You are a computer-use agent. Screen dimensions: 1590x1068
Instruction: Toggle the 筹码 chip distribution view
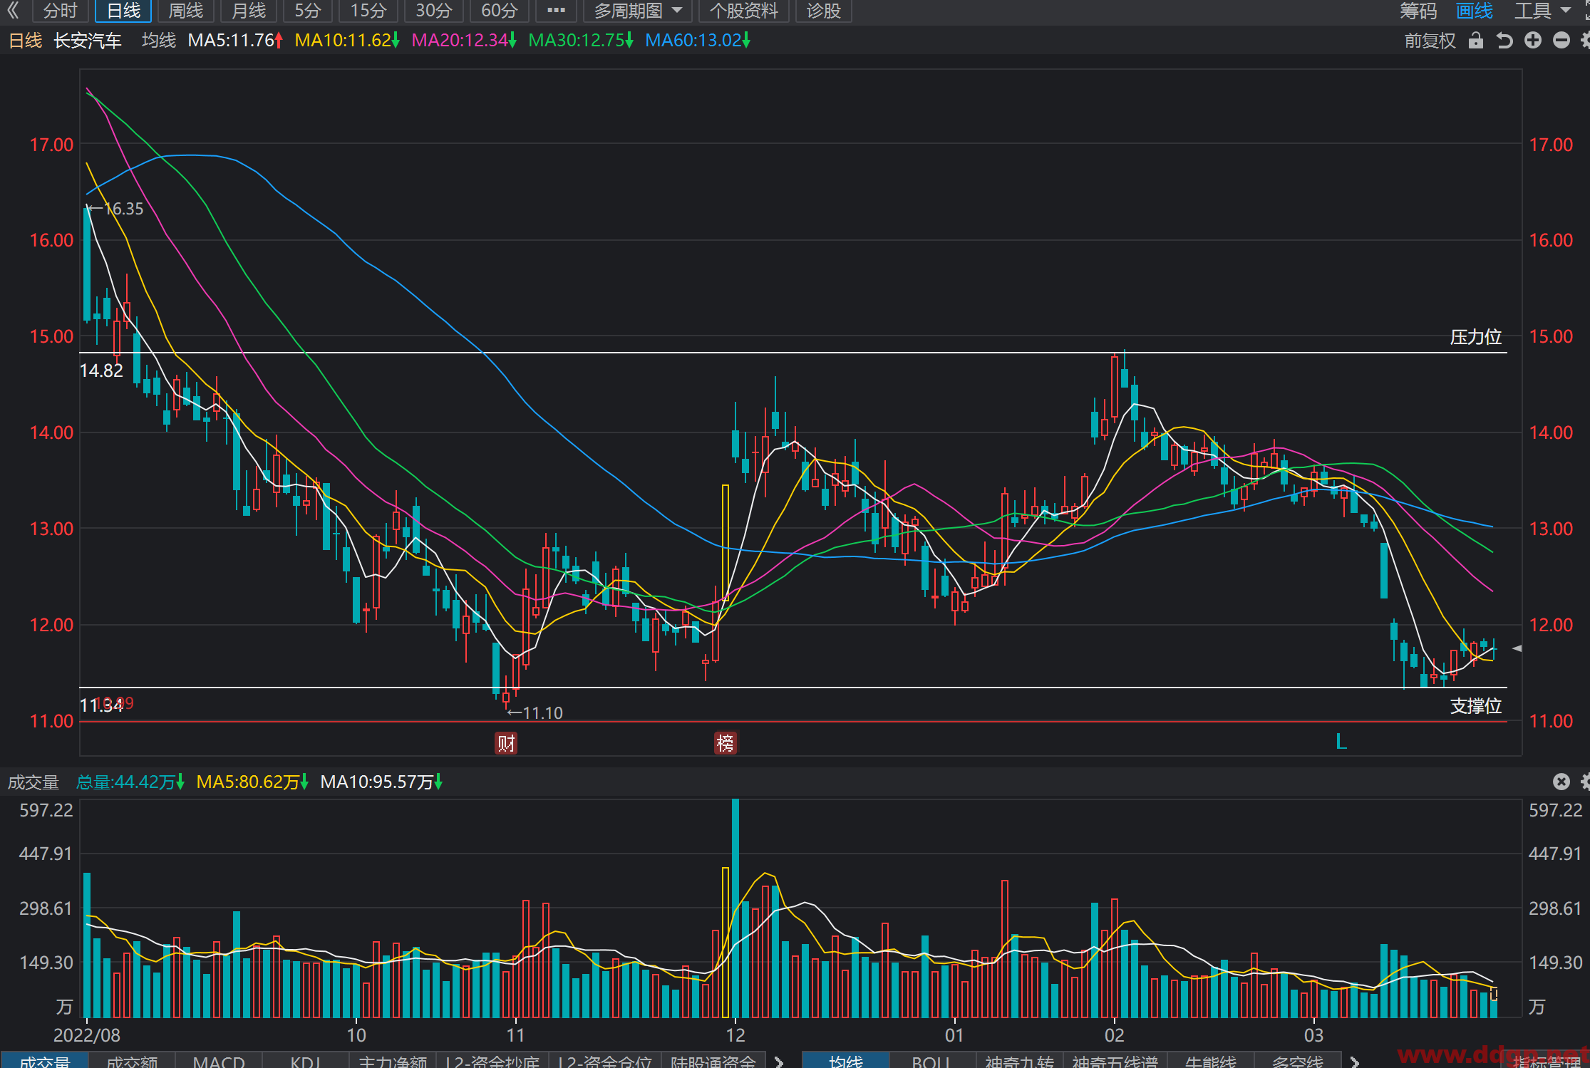click(x=1418, y=11)
